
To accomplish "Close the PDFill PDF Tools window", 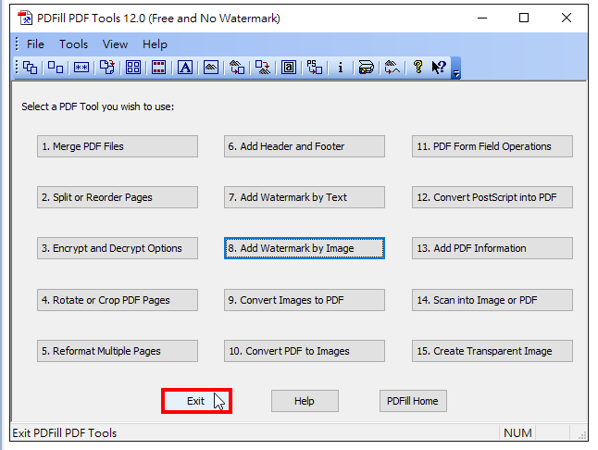I will coord(567,18).
